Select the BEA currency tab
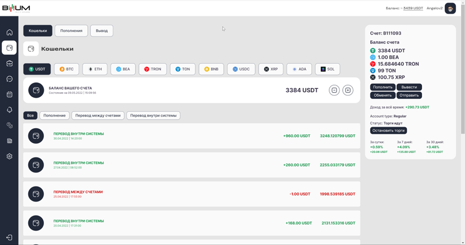This screenshot has width=465, height=245. click(123, 69)
